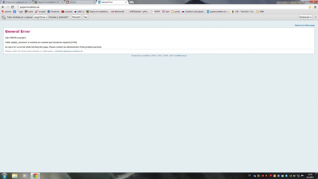Close the General Error tab
Screen dimensions: 318x179
126,2
